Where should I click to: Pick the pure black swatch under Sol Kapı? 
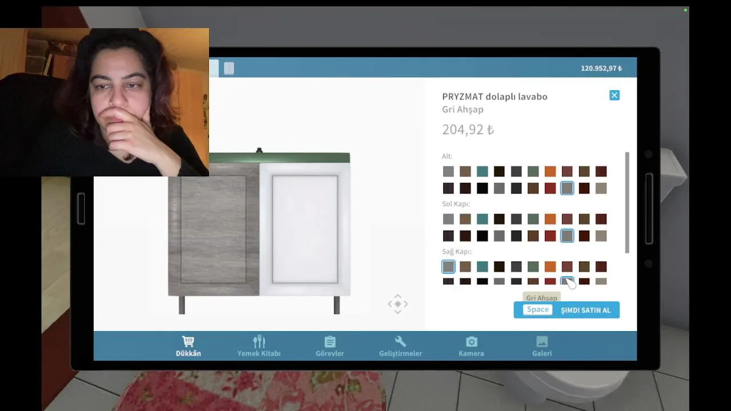coord(483,236)
